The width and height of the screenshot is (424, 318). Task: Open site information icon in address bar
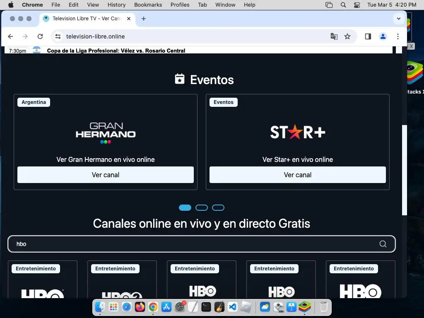(58, 36)
